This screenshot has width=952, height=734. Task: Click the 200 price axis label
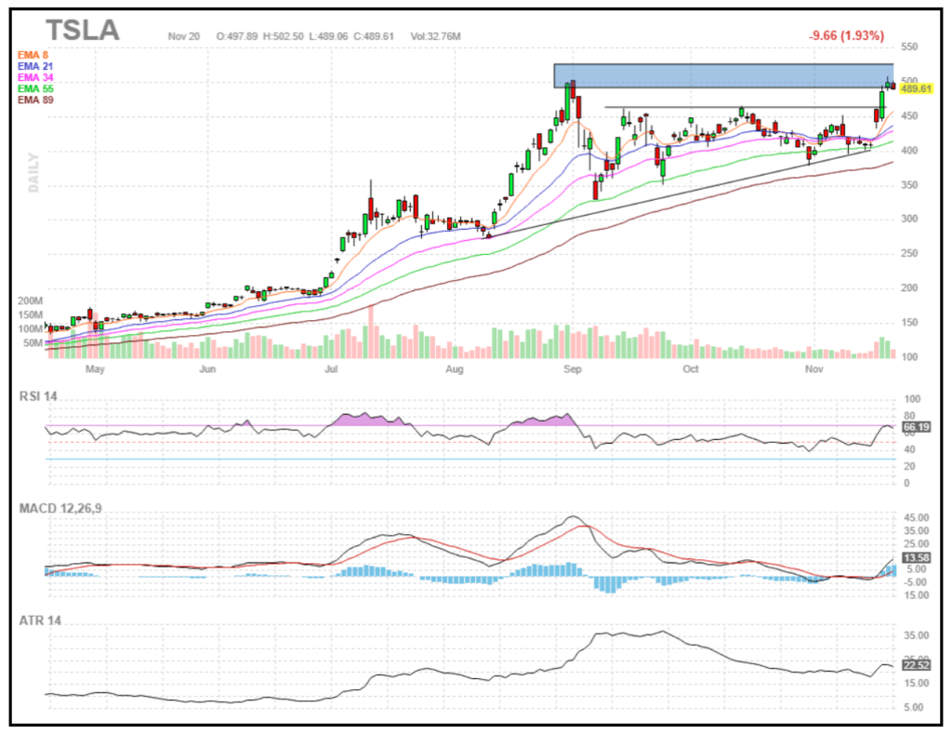[909, 288]
